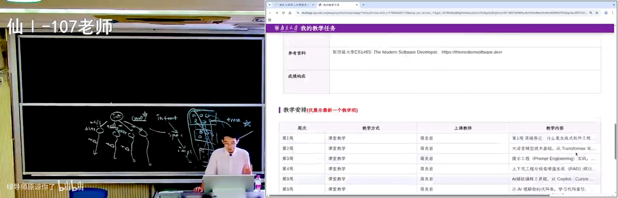Switch to the 南京大学网上办事服务 tab
The image size is (618, 198).
tap(294, 4)
